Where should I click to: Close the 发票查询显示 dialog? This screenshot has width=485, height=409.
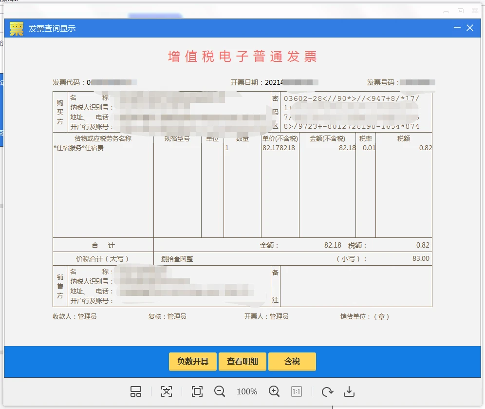(x=470, y=28)
